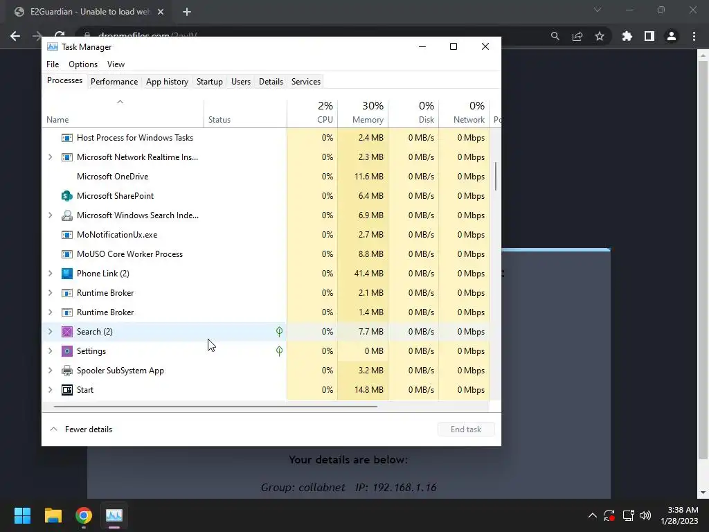Click the End task button
Screen dimensions: 709x532
466,429
